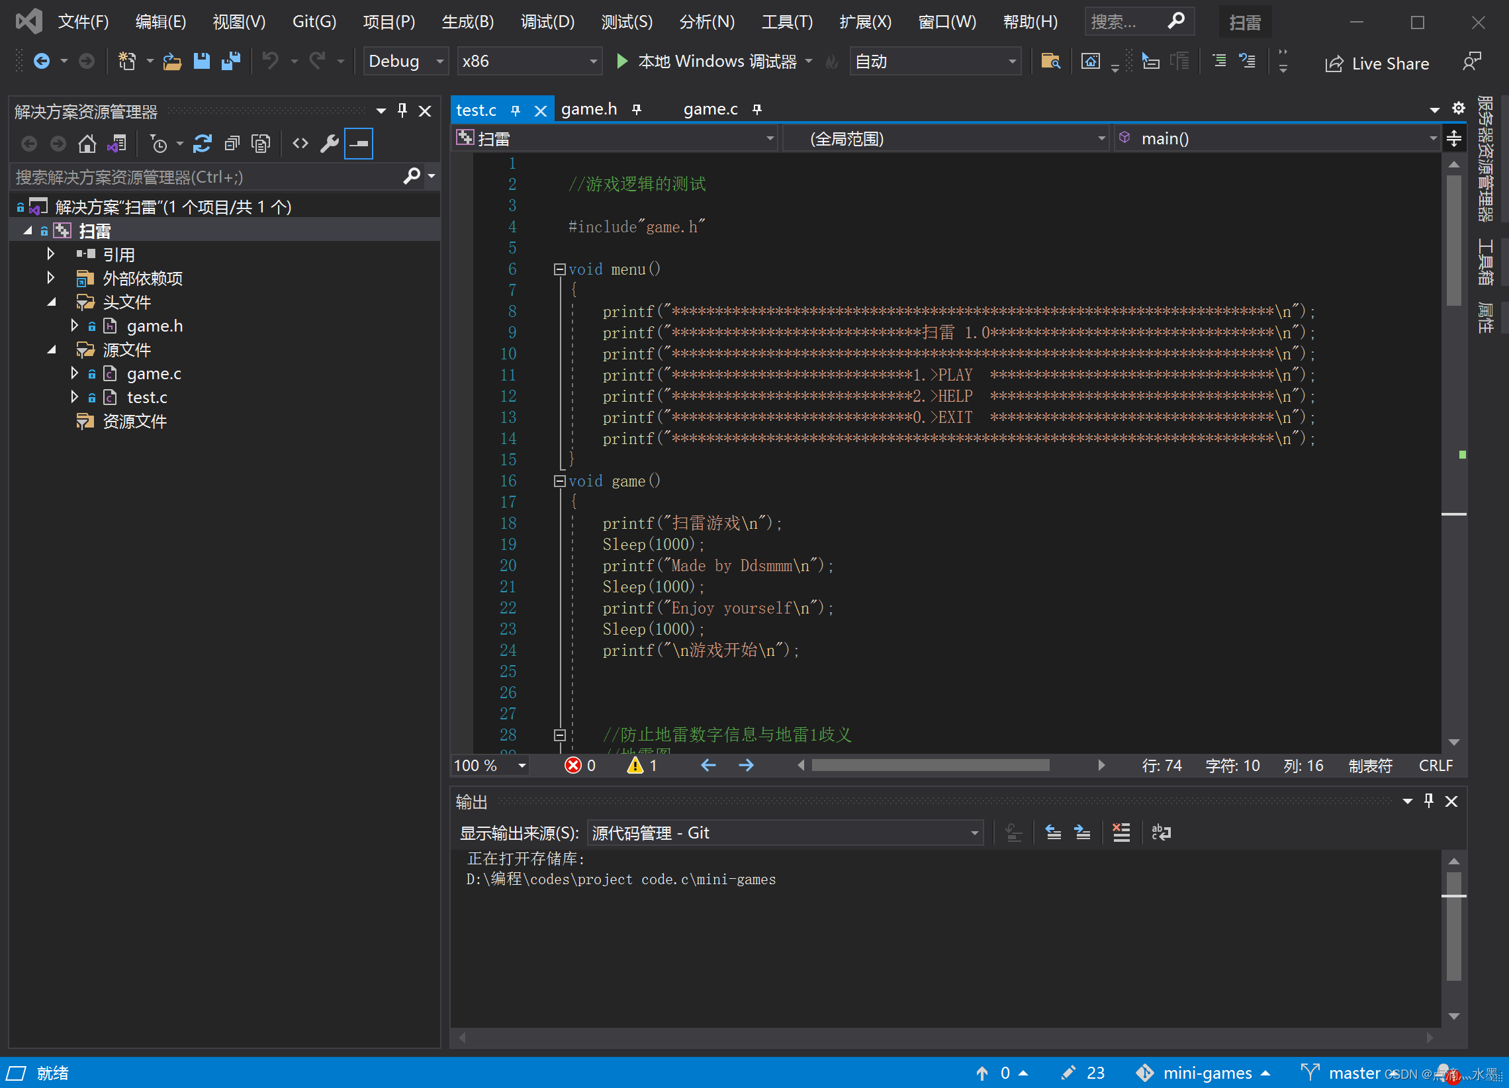Click the top 搜索 search box
This screenshot has width=1509, height=1088.
tap(1139, 22)
